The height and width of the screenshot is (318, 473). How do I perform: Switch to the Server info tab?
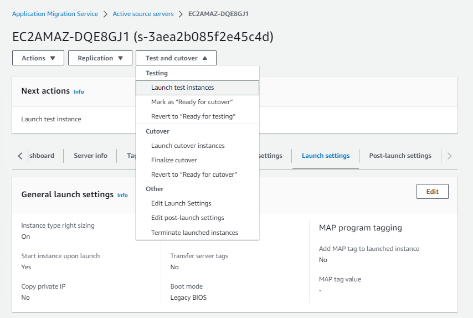[x=90, y=156]
